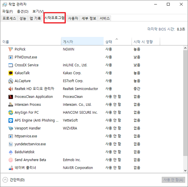
Task: Click the CrossEX Service icon
Action: tap(11, 65)
